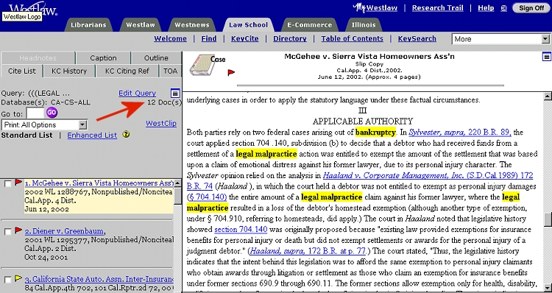
Task: Open the KC History tab
Action: pyautogui.click(x=69, y=71)
